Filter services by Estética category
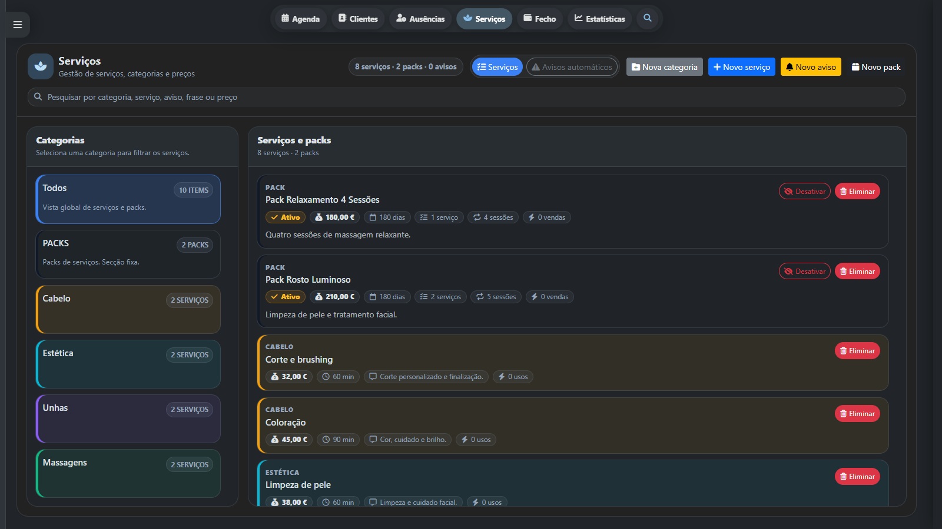Viewport: 942px width, 529px height. [128, 364]
